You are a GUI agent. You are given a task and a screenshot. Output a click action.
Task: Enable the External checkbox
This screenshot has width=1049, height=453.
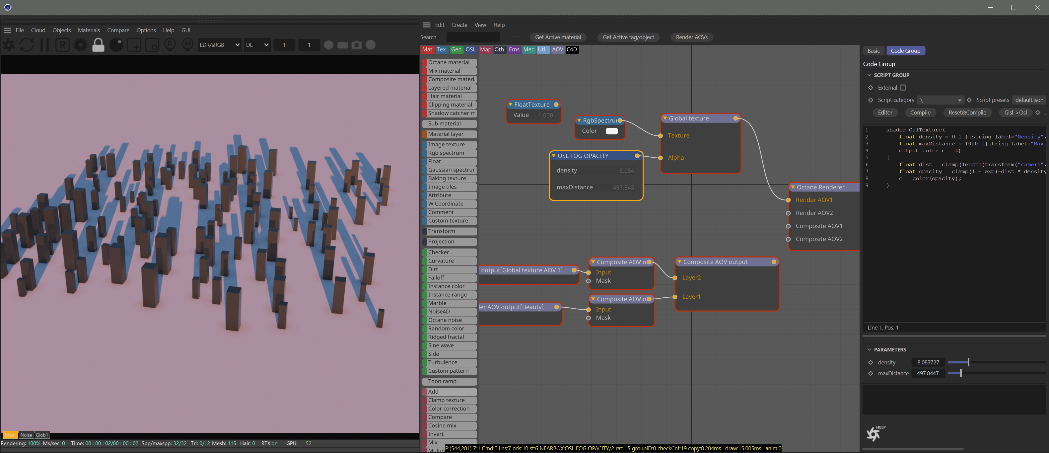pyautogui.click(x=903, y=88)
